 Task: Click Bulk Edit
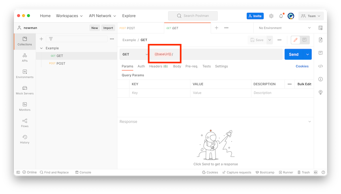(304, 84)
